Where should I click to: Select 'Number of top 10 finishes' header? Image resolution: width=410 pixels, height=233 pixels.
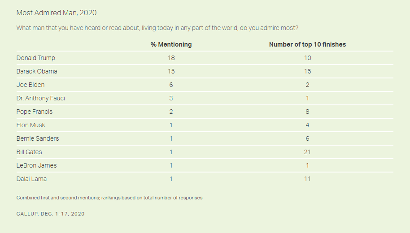(308, 44)
